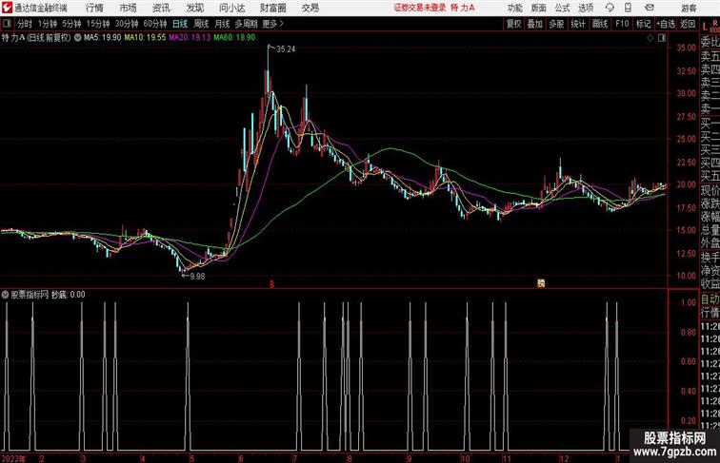
Task: Select the 多周期 multi-period tab
Action: pyautogui.click(x=246, y=24)
